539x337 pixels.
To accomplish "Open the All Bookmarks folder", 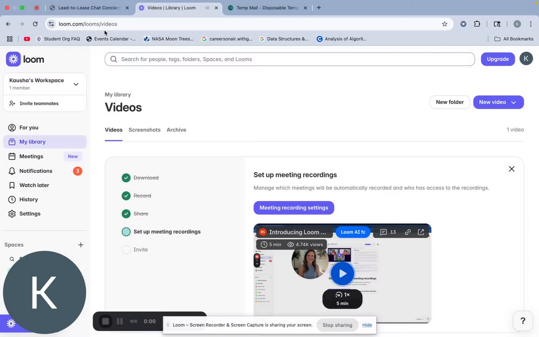I will (514, 39).
